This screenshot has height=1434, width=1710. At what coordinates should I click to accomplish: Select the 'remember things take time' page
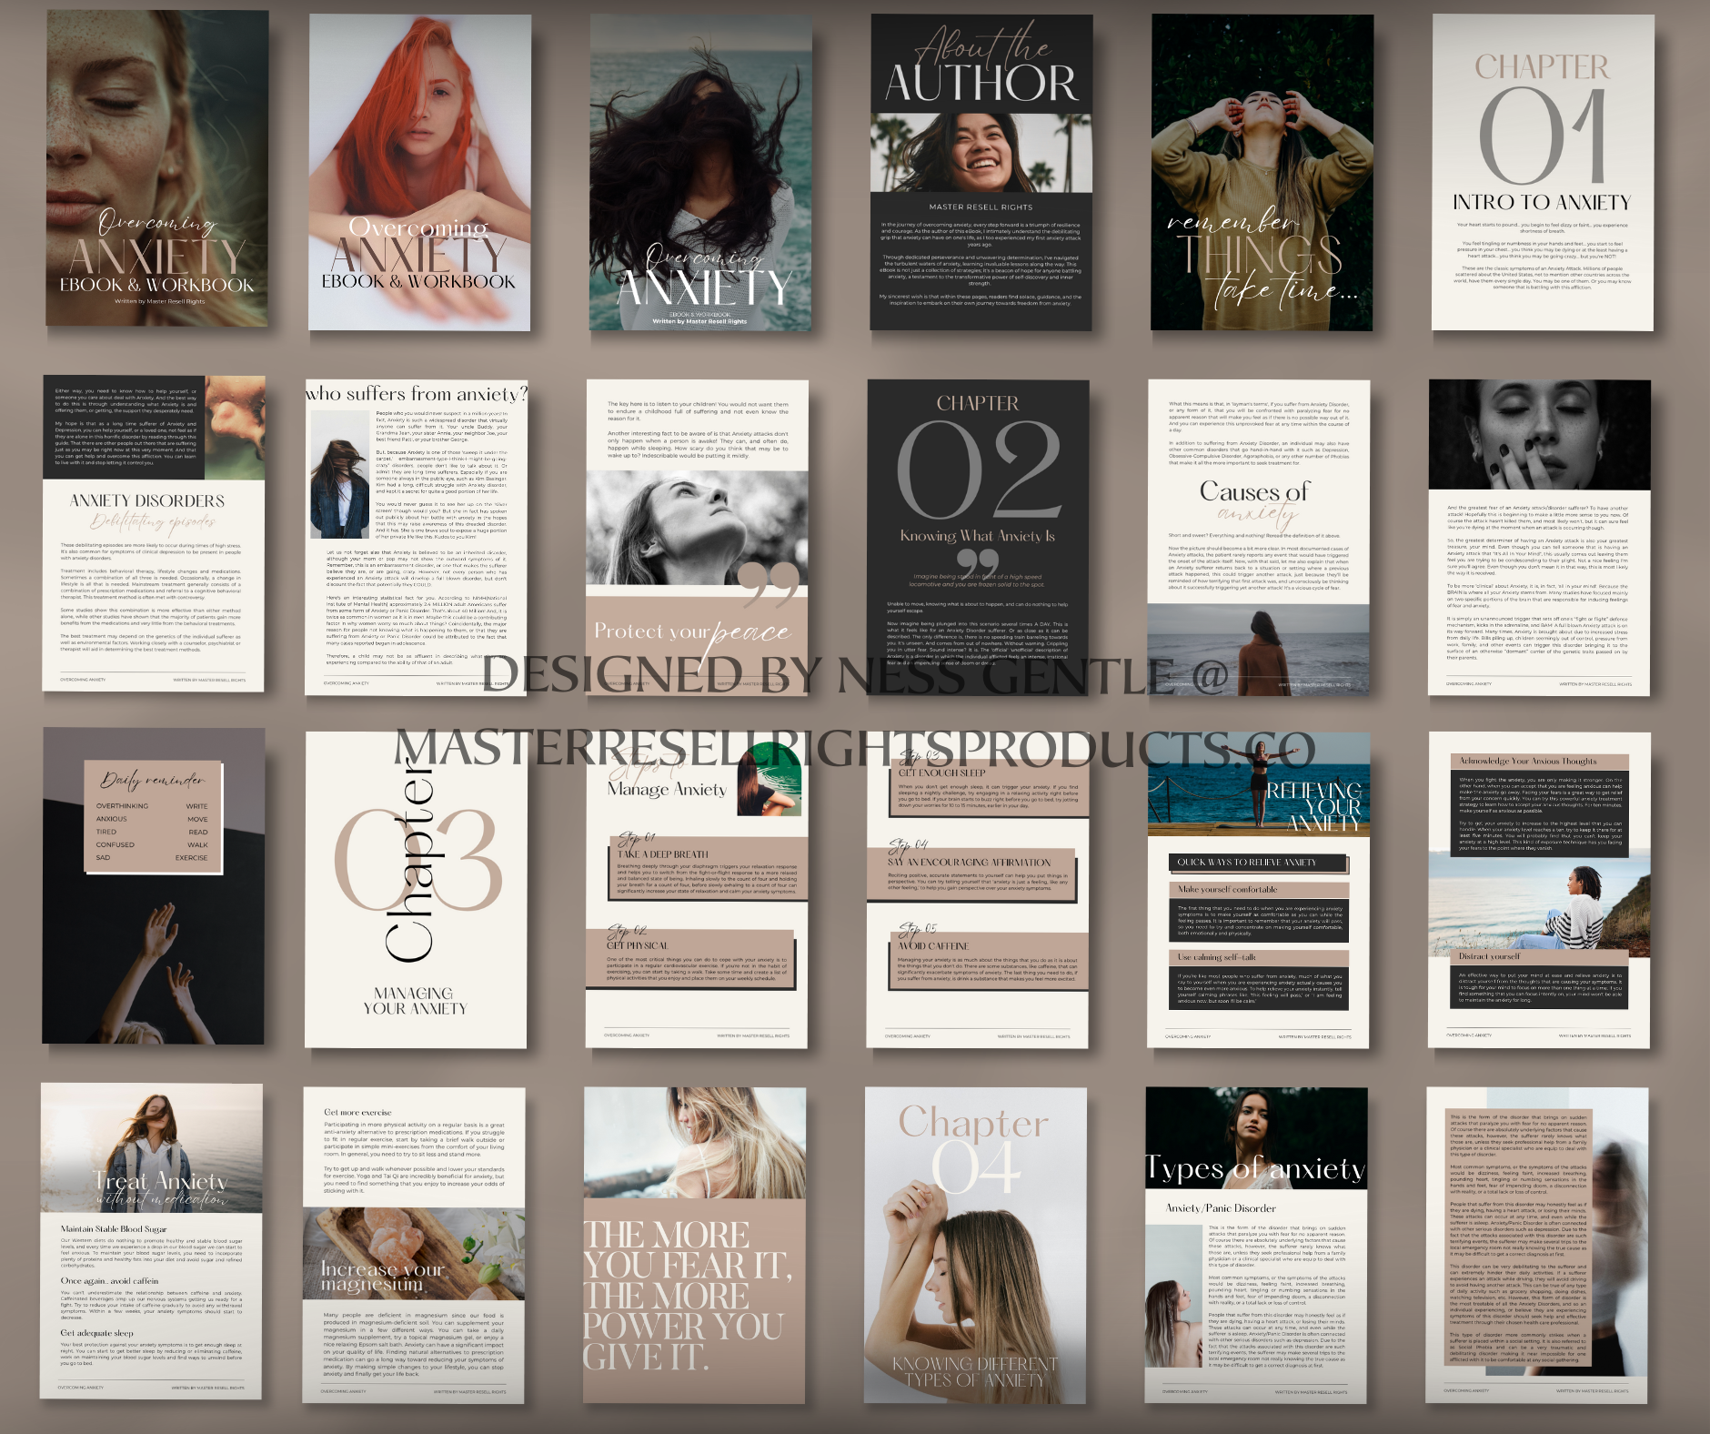(x=1262, y=172)
